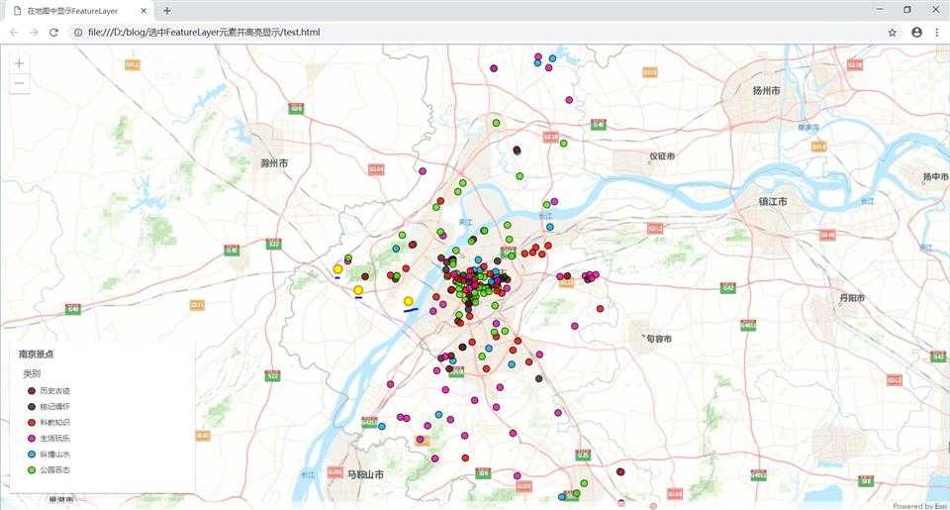Bookmark this page with the star icon
Viewport: 950px width, 510px height.
point(893,32)
